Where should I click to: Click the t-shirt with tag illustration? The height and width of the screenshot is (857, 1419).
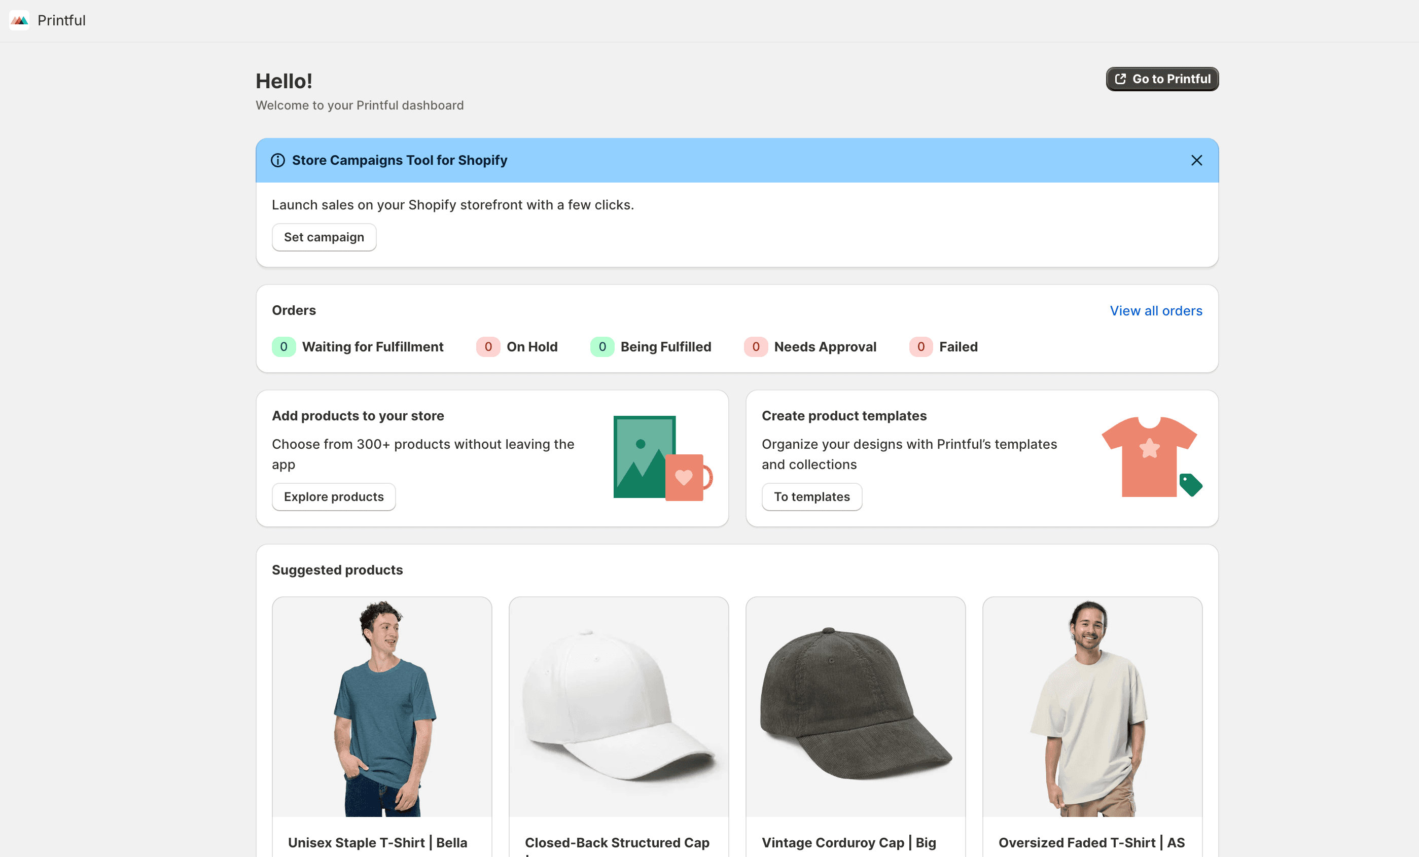(1152, 457)
